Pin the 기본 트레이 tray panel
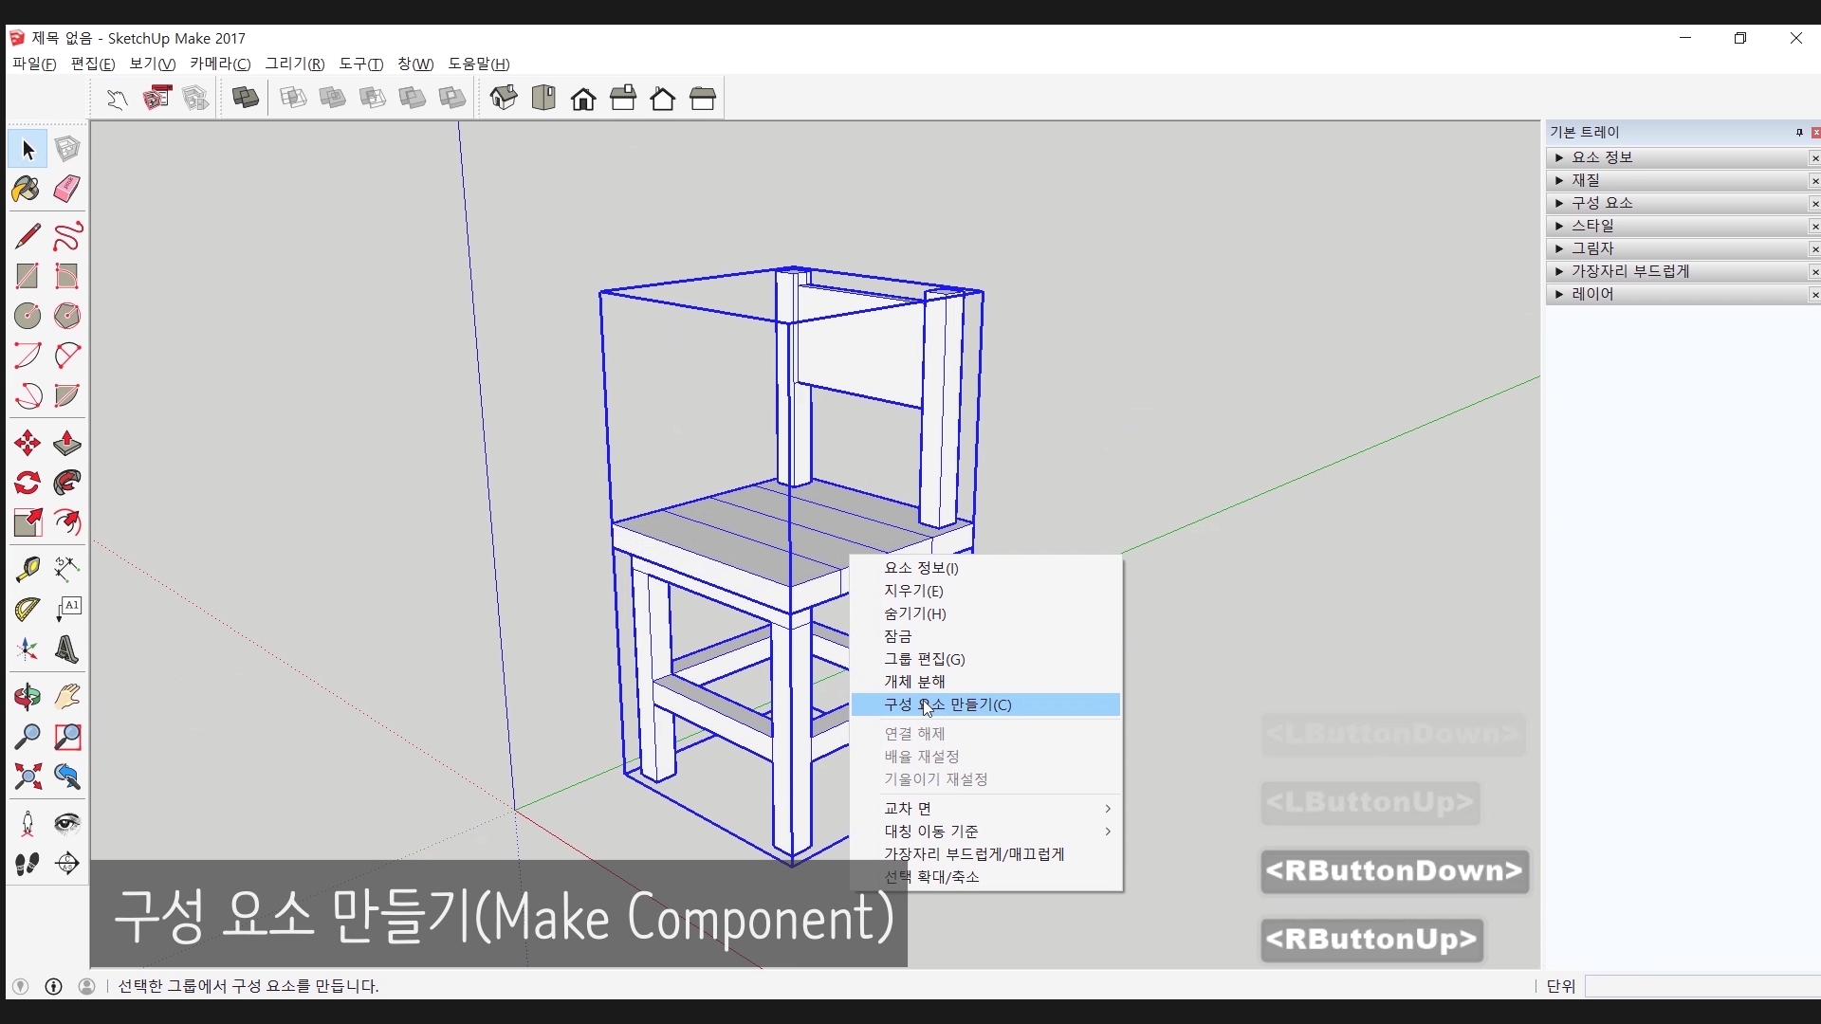1821x1024 pixels. click(x=1799, y=133)
